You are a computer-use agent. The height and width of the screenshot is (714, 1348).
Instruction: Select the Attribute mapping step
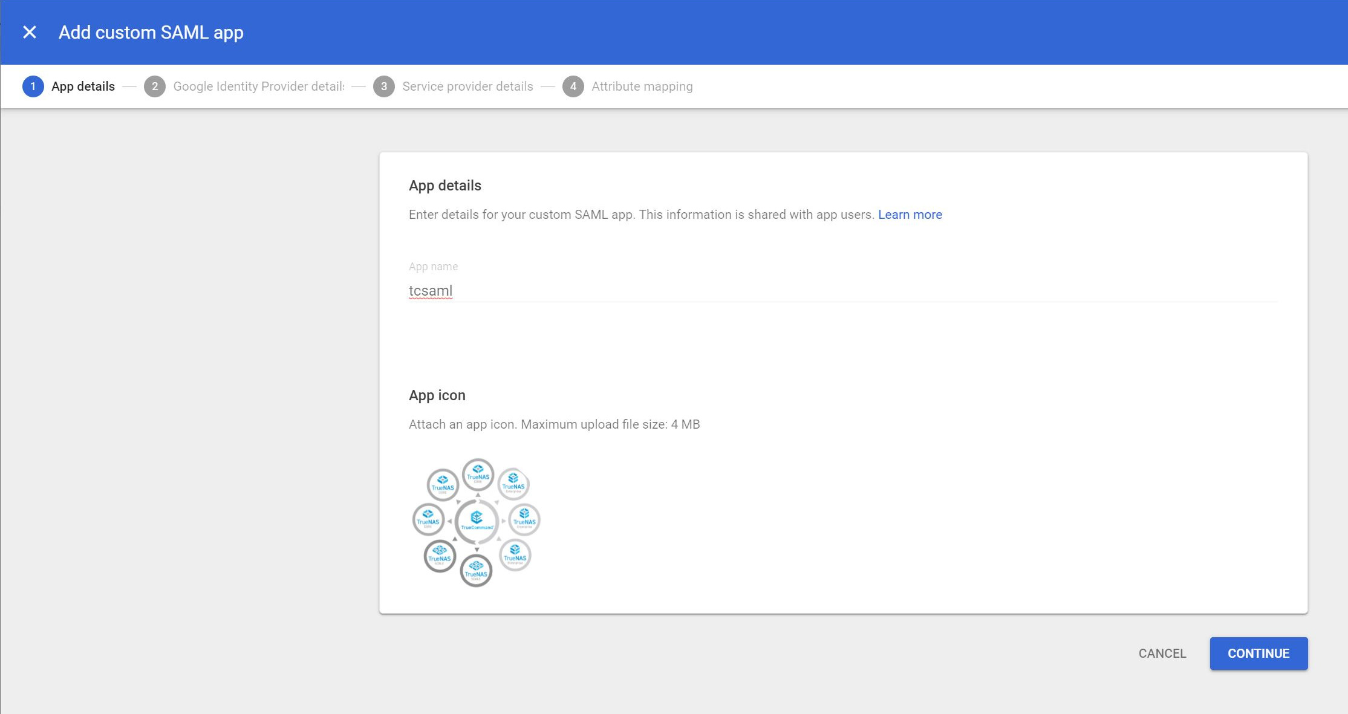coord(642,86)
